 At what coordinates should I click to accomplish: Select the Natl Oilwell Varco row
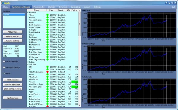[x=53, y=52]
